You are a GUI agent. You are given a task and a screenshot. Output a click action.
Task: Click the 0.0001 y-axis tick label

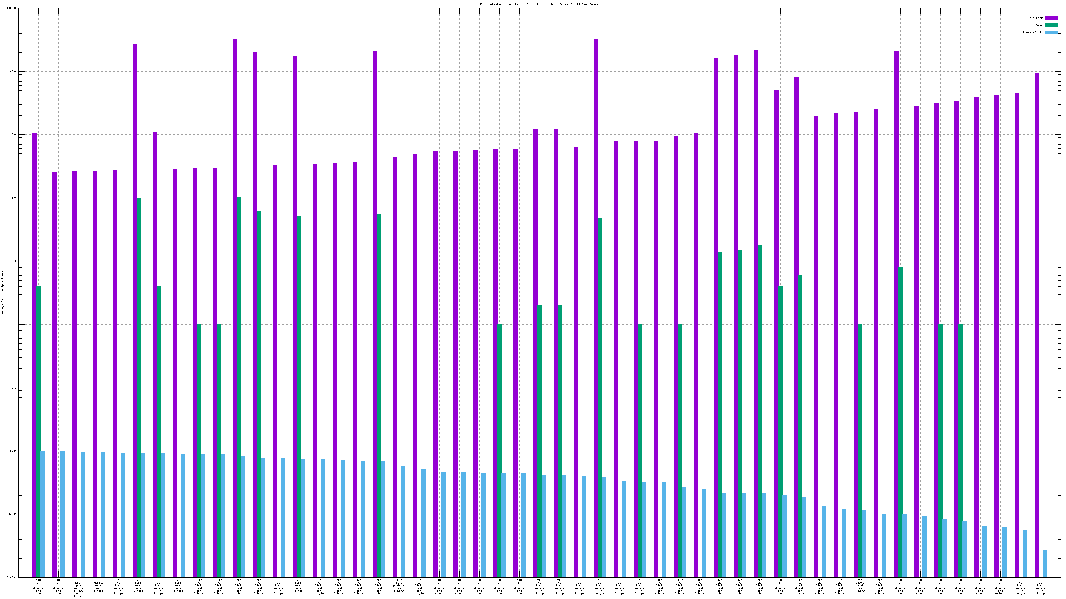point(12,577)
